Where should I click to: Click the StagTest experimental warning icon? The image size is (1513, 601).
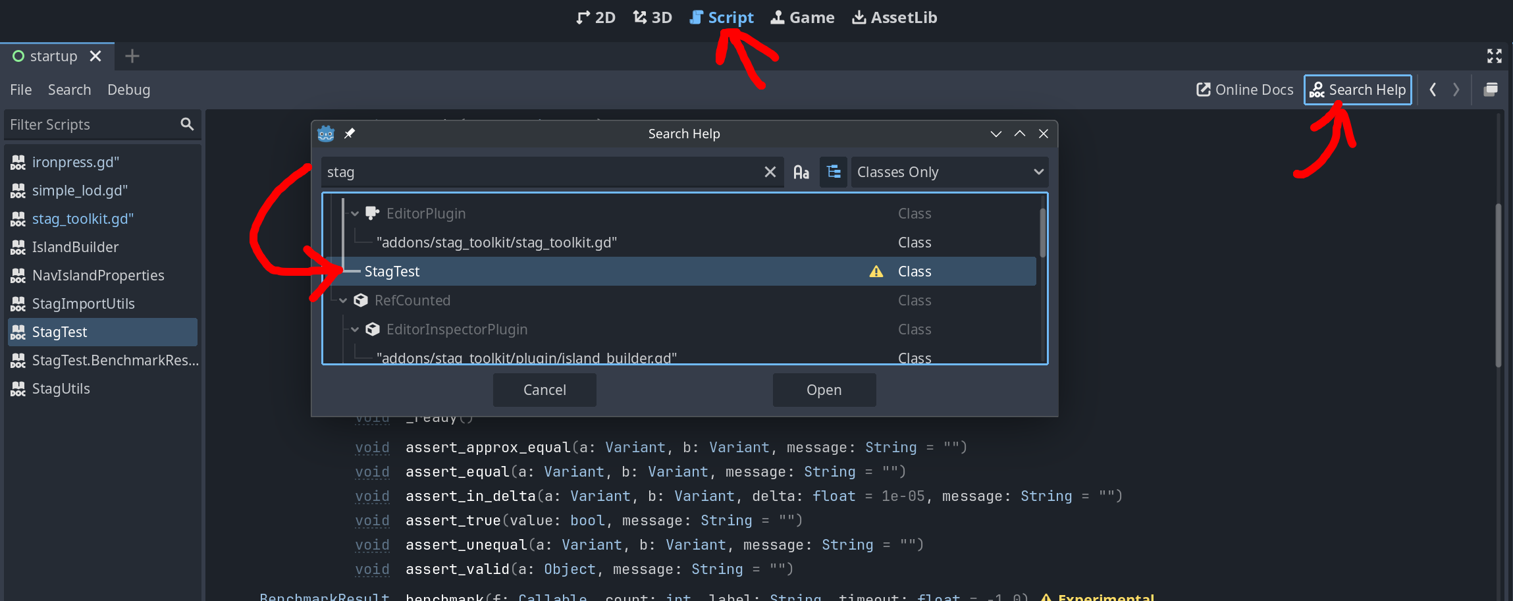876,271
